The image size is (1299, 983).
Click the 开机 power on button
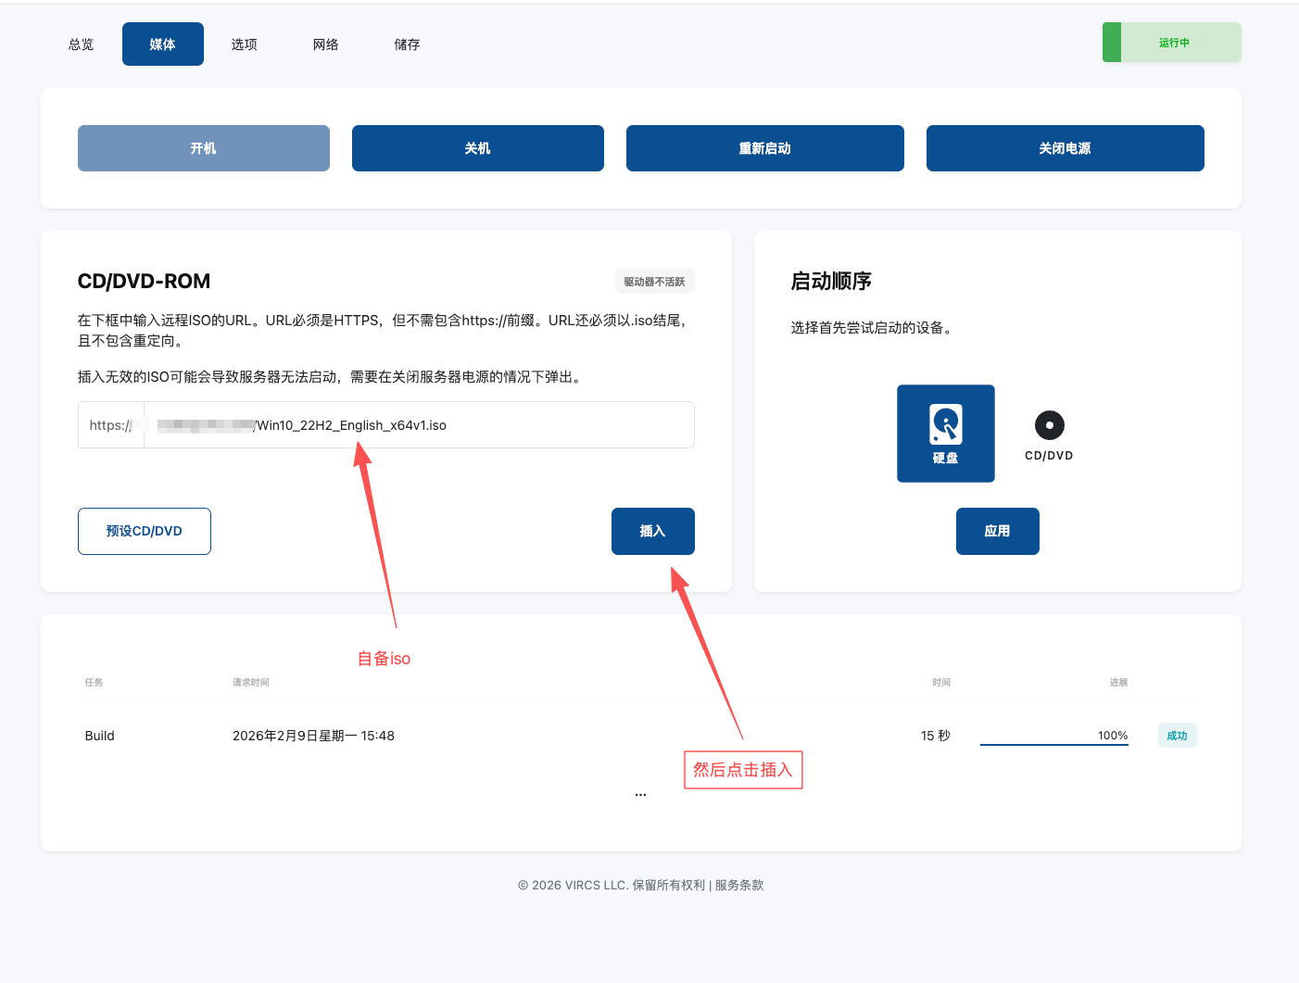point(204,148)
